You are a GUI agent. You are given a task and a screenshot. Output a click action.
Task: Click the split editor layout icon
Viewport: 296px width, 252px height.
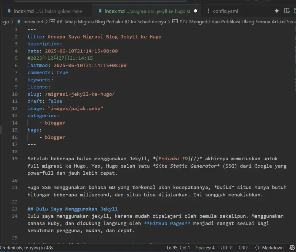(x=286, y=11)
